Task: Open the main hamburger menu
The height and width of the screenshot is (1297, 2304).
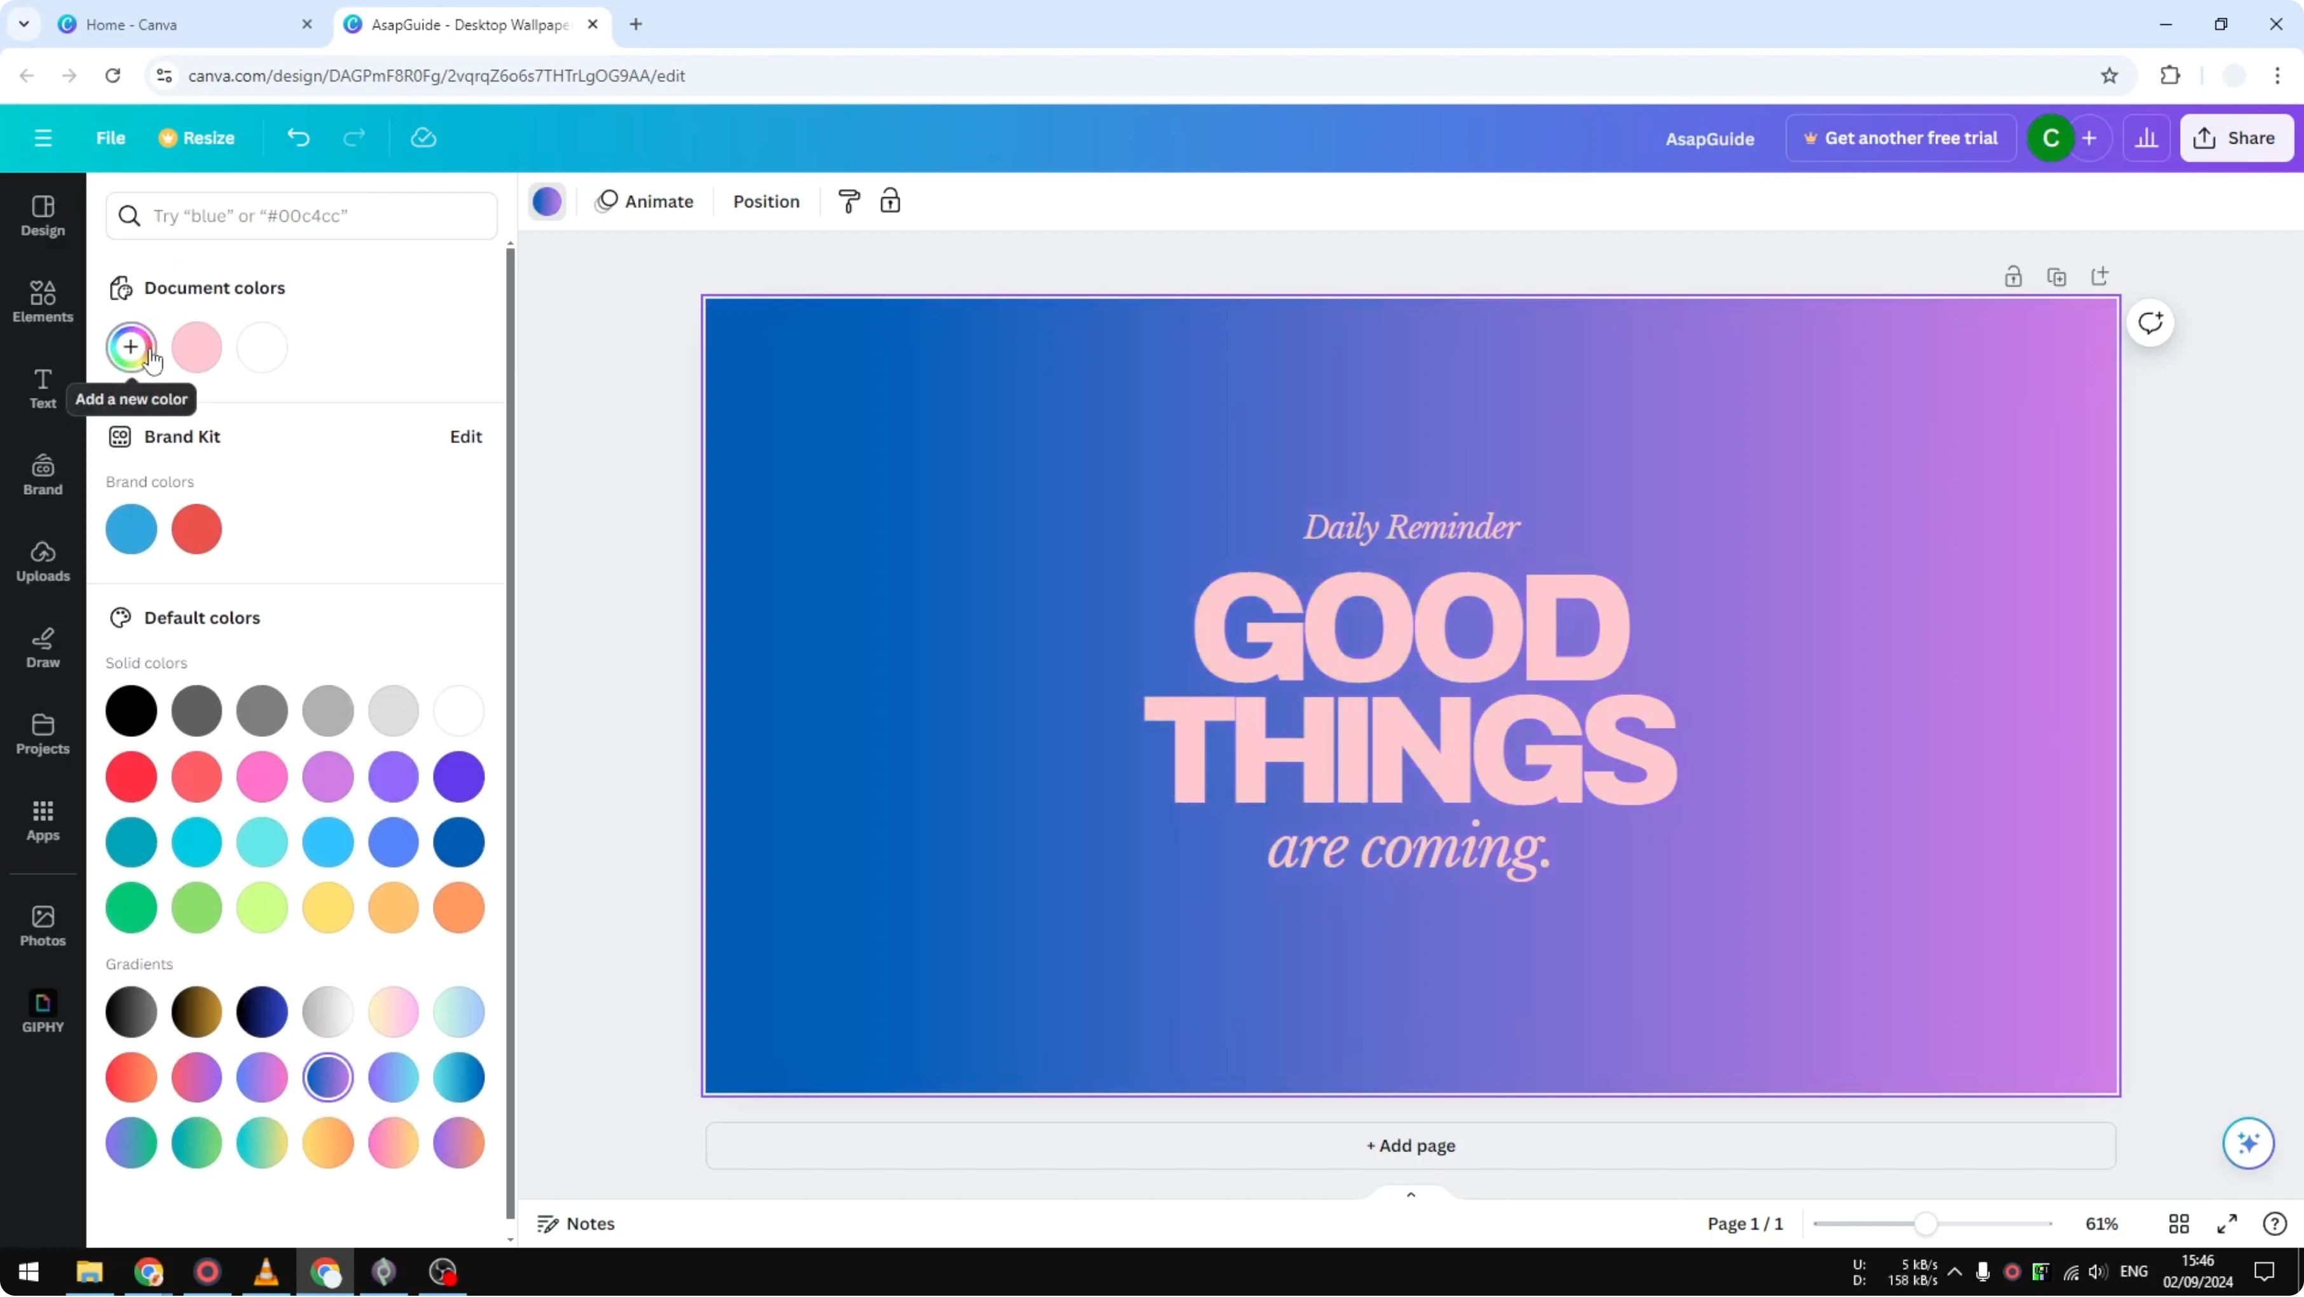Action: (43, 138)
